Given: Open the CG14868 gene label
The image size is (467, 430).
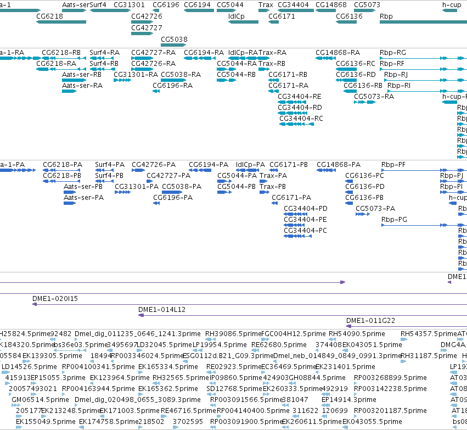Looking at the screenshot, I should (331, 5).
